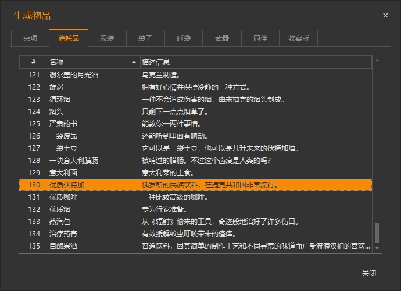
Task: Select the 治疗药膏 item
Action: click(196, 233)
